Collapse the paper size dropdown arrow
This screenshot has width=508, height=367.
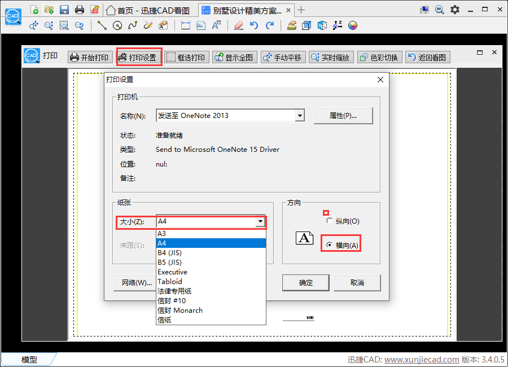point(260,221)
